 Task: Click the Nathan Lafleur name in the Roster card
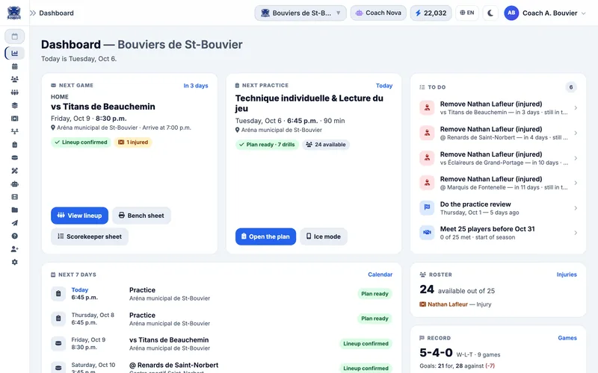[x=447, y=304]
